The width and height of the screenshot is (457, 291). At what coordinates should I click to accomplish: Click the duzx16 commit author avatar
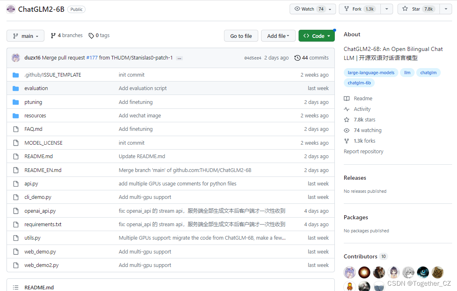[16, 58]
